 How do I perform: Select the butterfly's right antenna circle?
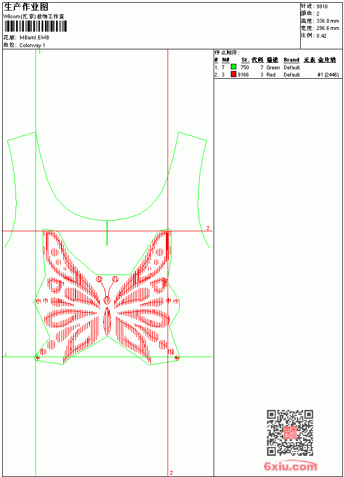[x=115, y=279]
